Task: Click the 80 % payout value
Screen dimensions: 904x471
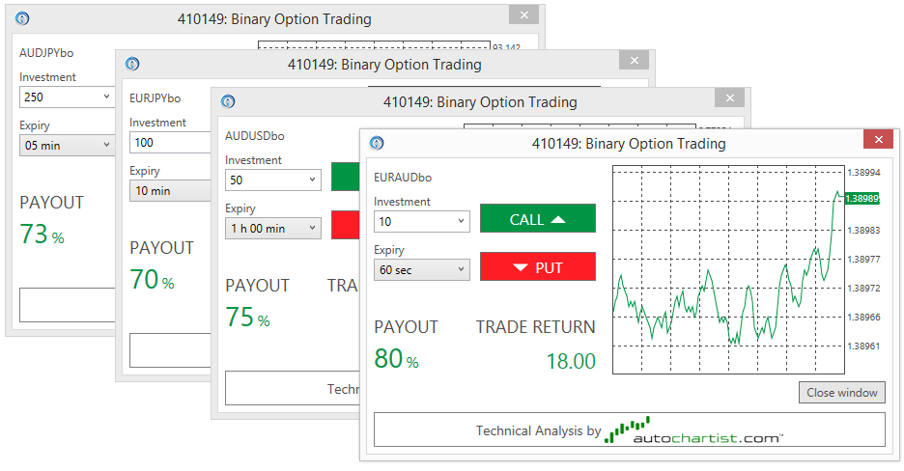Action: point(396,359)
